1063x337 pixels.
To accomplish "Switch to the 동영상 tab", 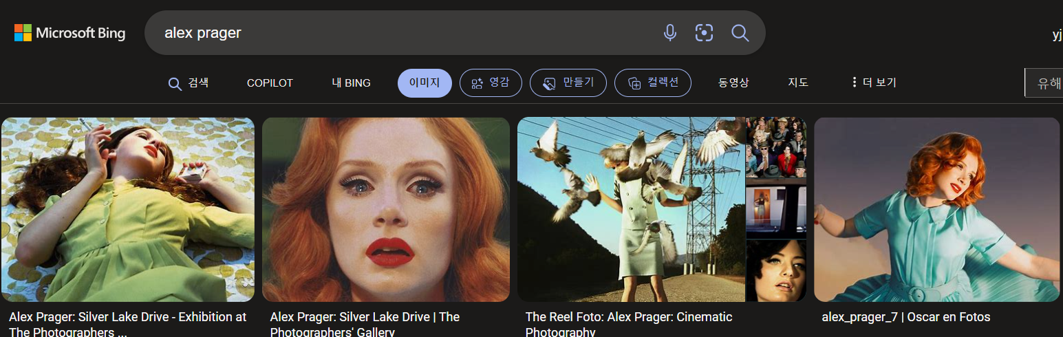I will point(733,83).
